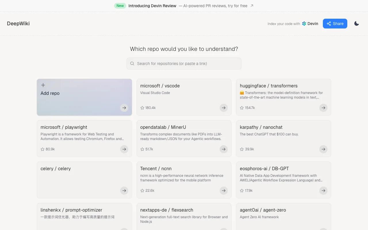
Task: Click the 51.7k star count
Action: [149, 149]
